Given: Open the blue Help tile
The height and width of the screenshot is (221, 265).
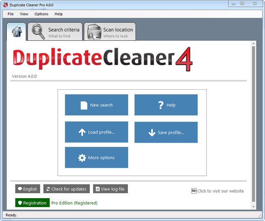Looking at the screenshot, I should pos(166,105).
